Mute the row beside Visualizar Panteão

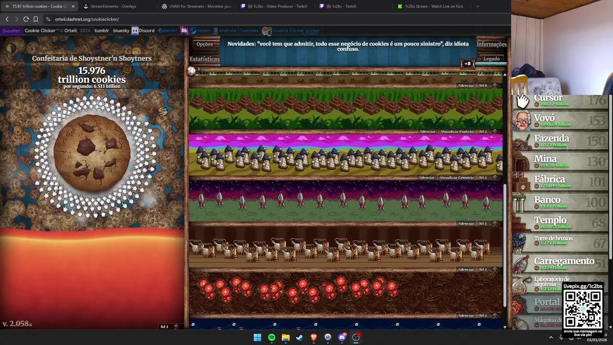click(x=428, y=131)
